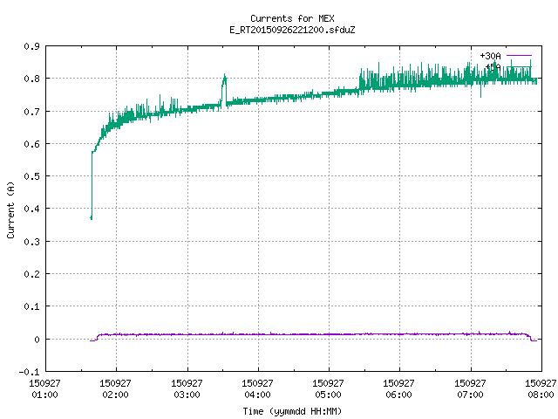Select the filename 'E_RT20150926221200.sfduZ' subtitle
Screen dimensions: 558x419
click(292, 30)
